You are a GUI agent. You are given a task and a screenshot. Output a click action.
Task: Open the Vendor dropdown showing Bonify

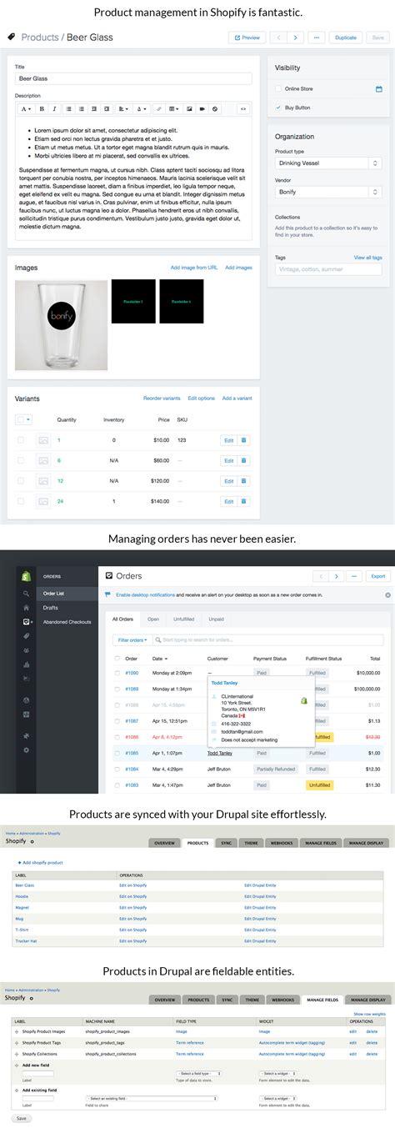click(x=328, y=193)
